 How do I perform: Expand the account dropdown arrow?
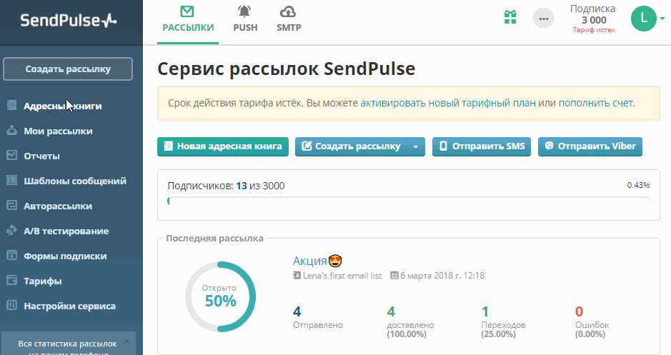tap(662, 19)
